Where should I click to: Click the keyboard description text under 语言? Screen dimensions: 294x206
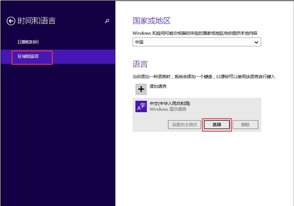(x=204, y=77)
